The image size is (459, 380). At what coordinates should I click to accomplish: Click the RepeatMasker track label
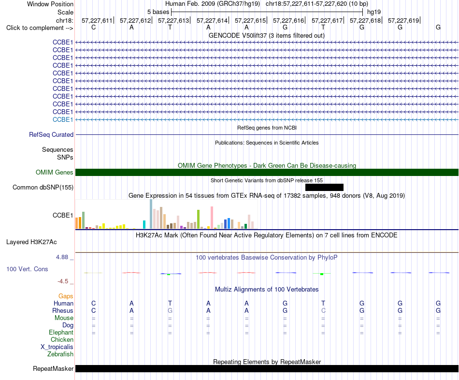(x=53, y=368)
